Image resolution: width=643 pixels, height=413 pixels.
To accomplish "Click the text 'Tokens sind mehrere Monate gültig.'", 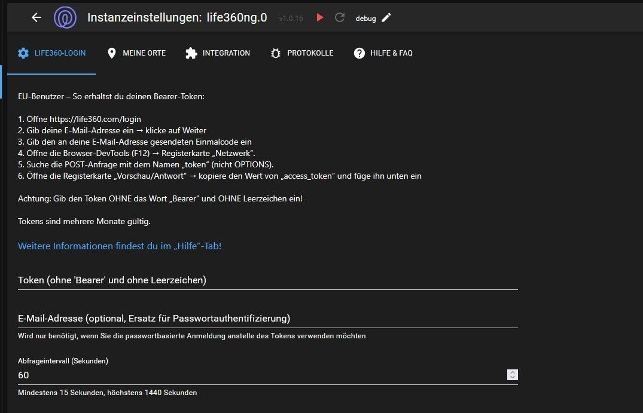I will click(x=84, y=222).
